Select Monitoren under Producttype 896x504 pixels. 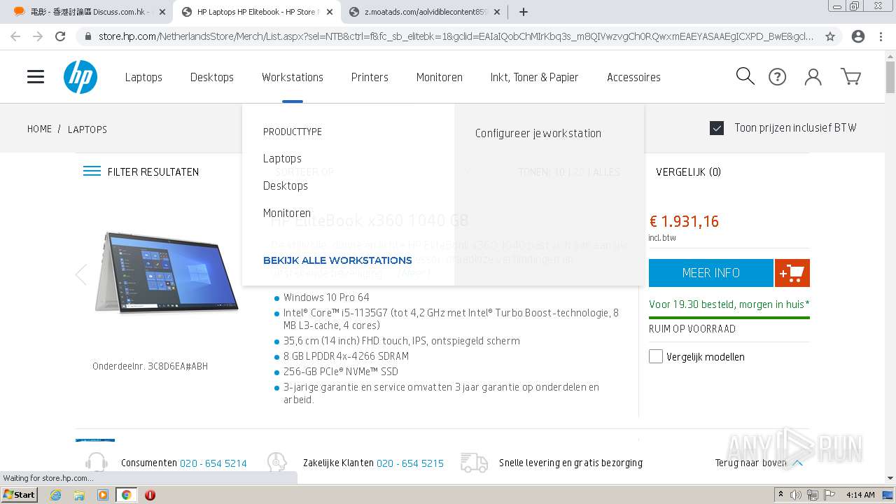[x=287, y=213]
